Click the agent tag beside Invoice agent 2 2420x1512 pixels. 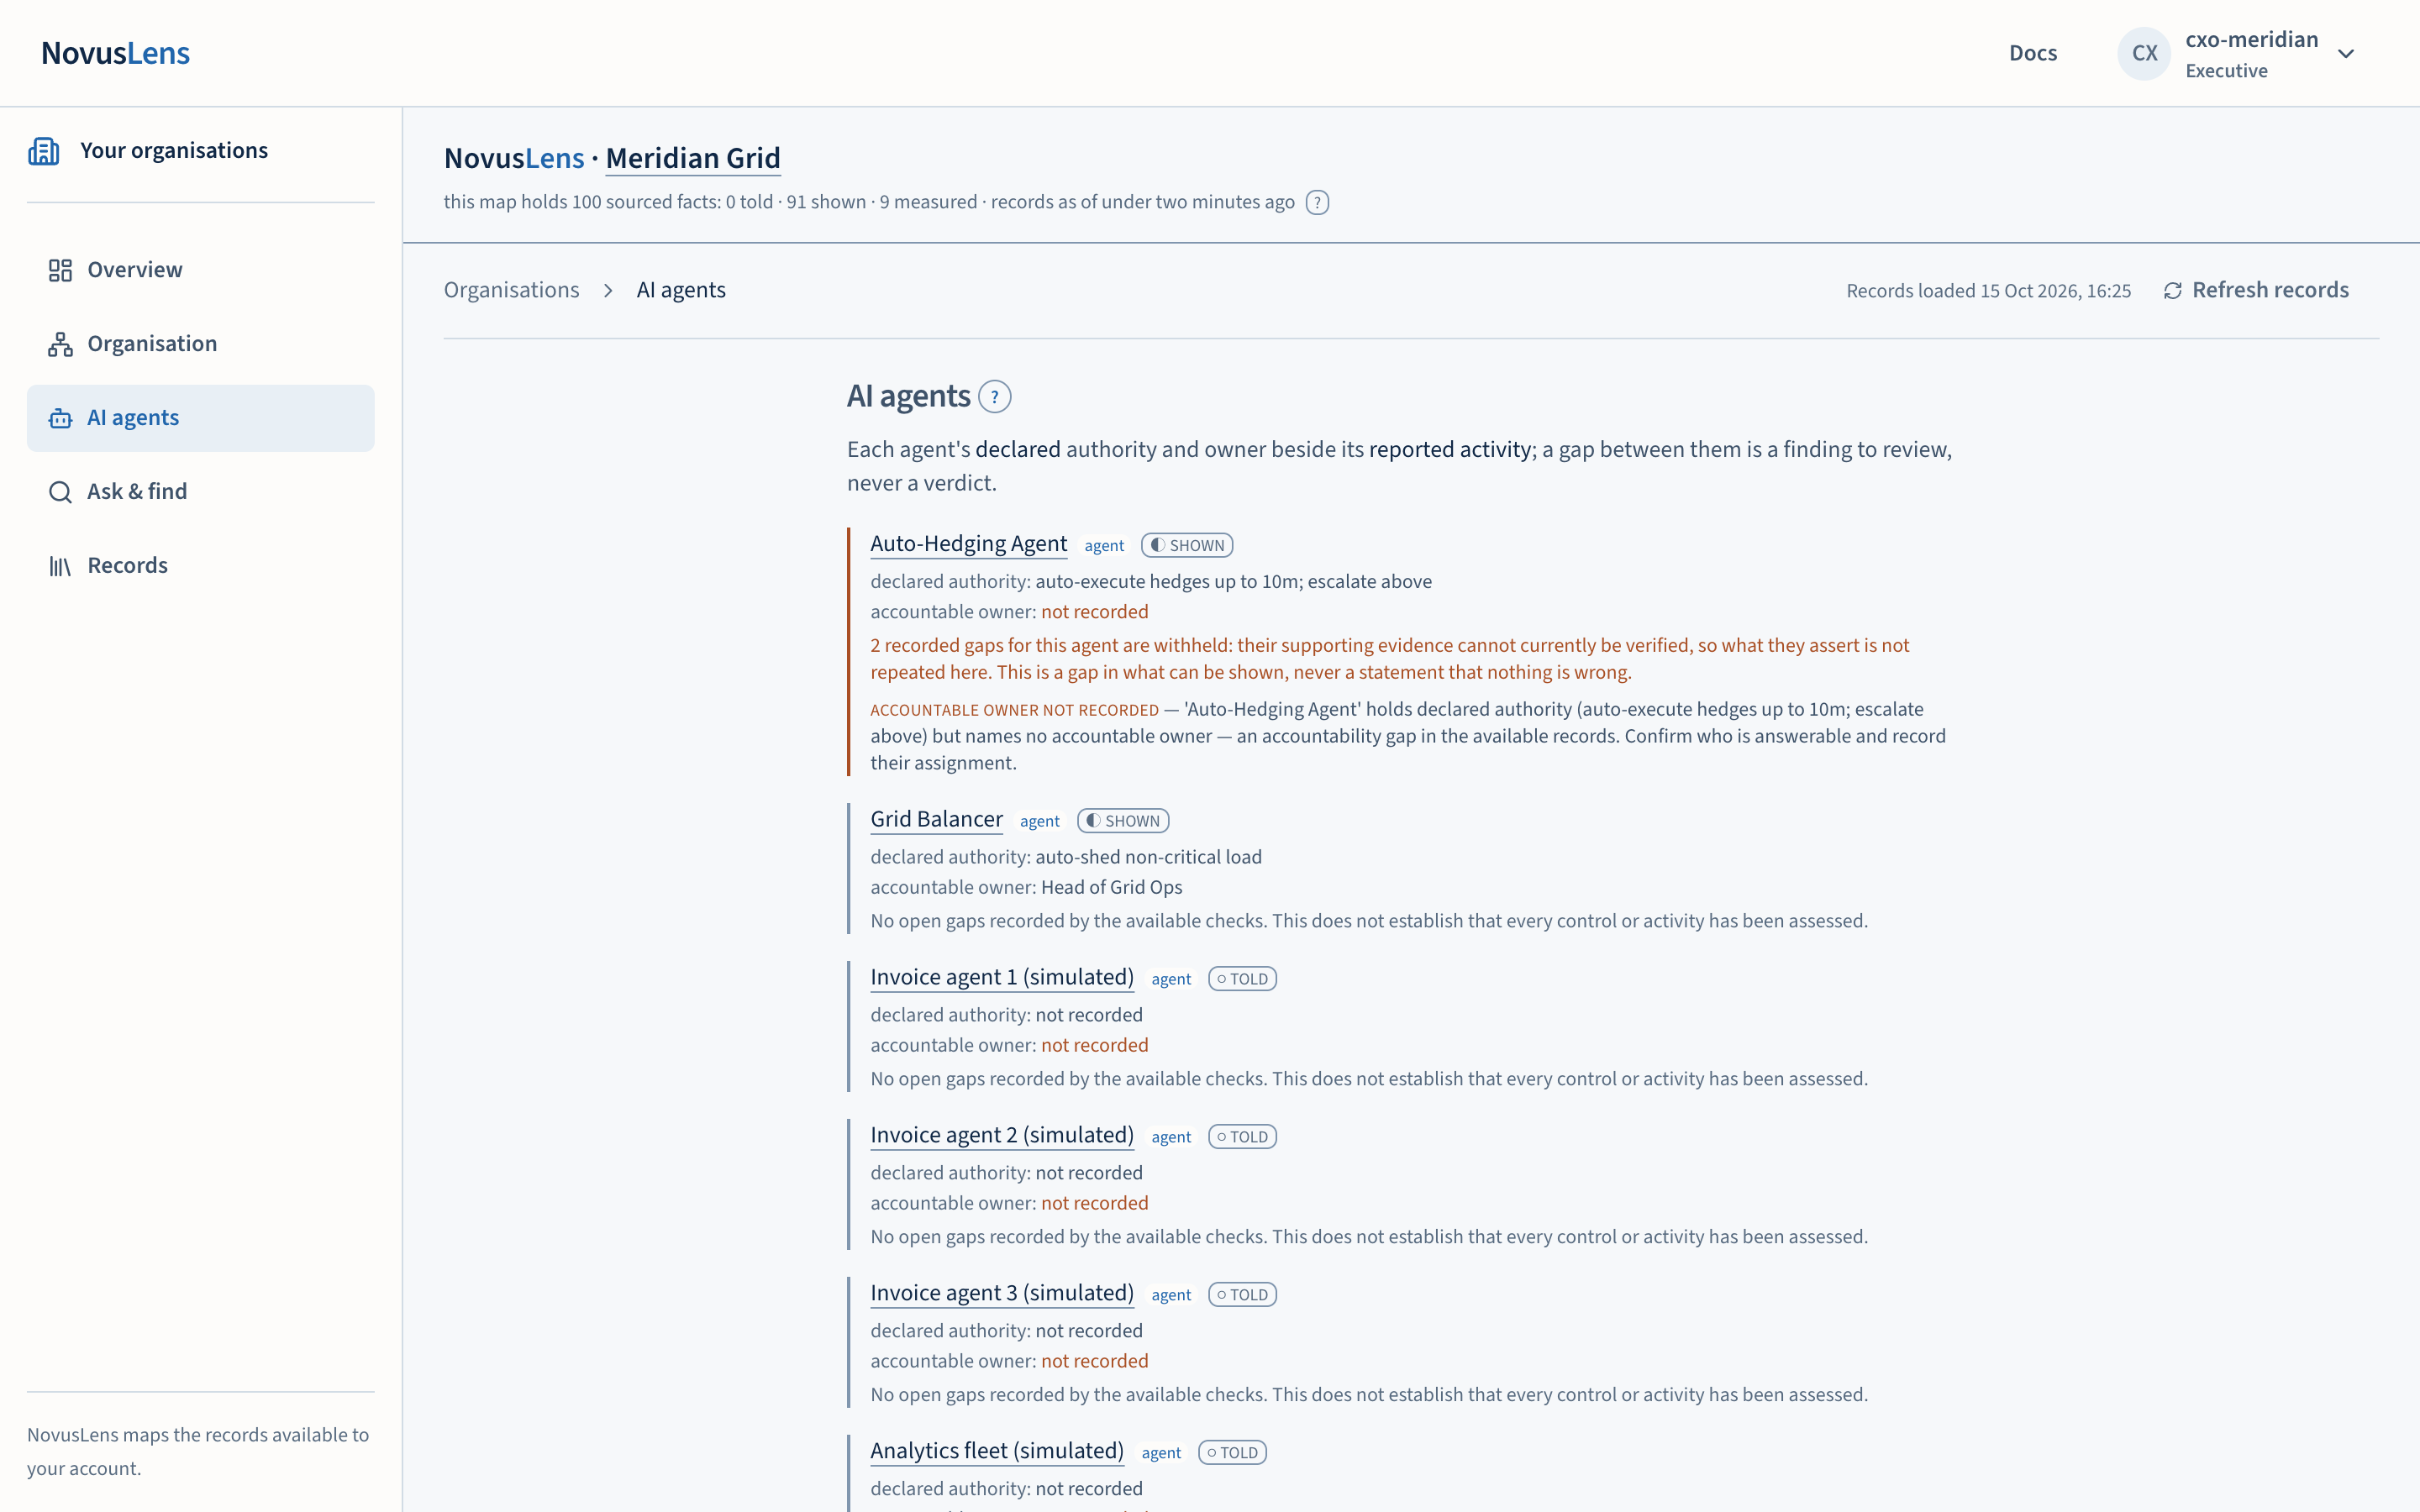pyautogui.click(x=1171, y=1138)
